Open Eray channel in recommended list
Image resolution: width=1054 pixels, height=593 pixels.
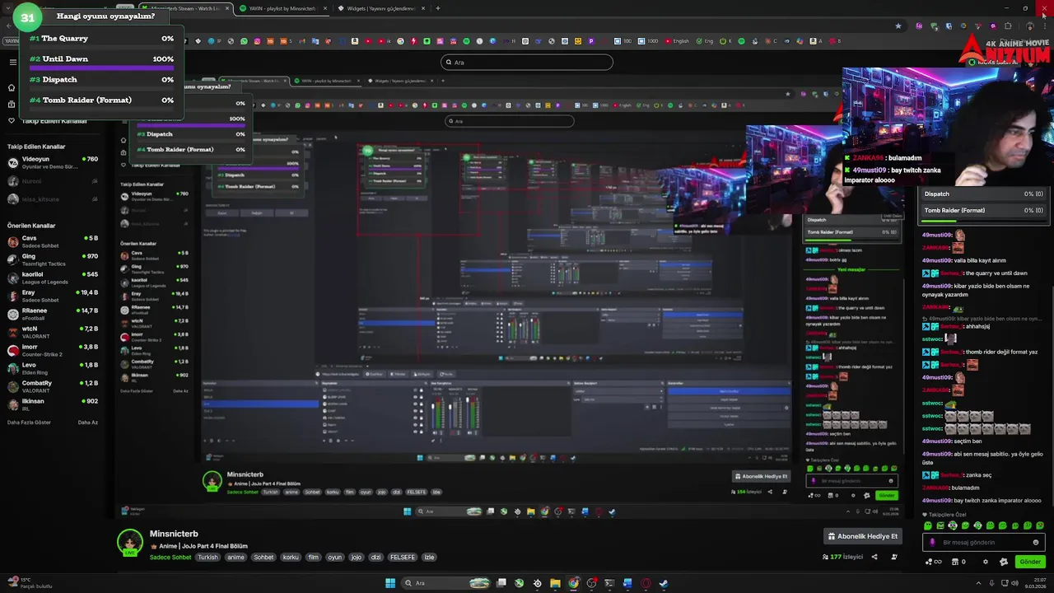click(x=51, y=296)
